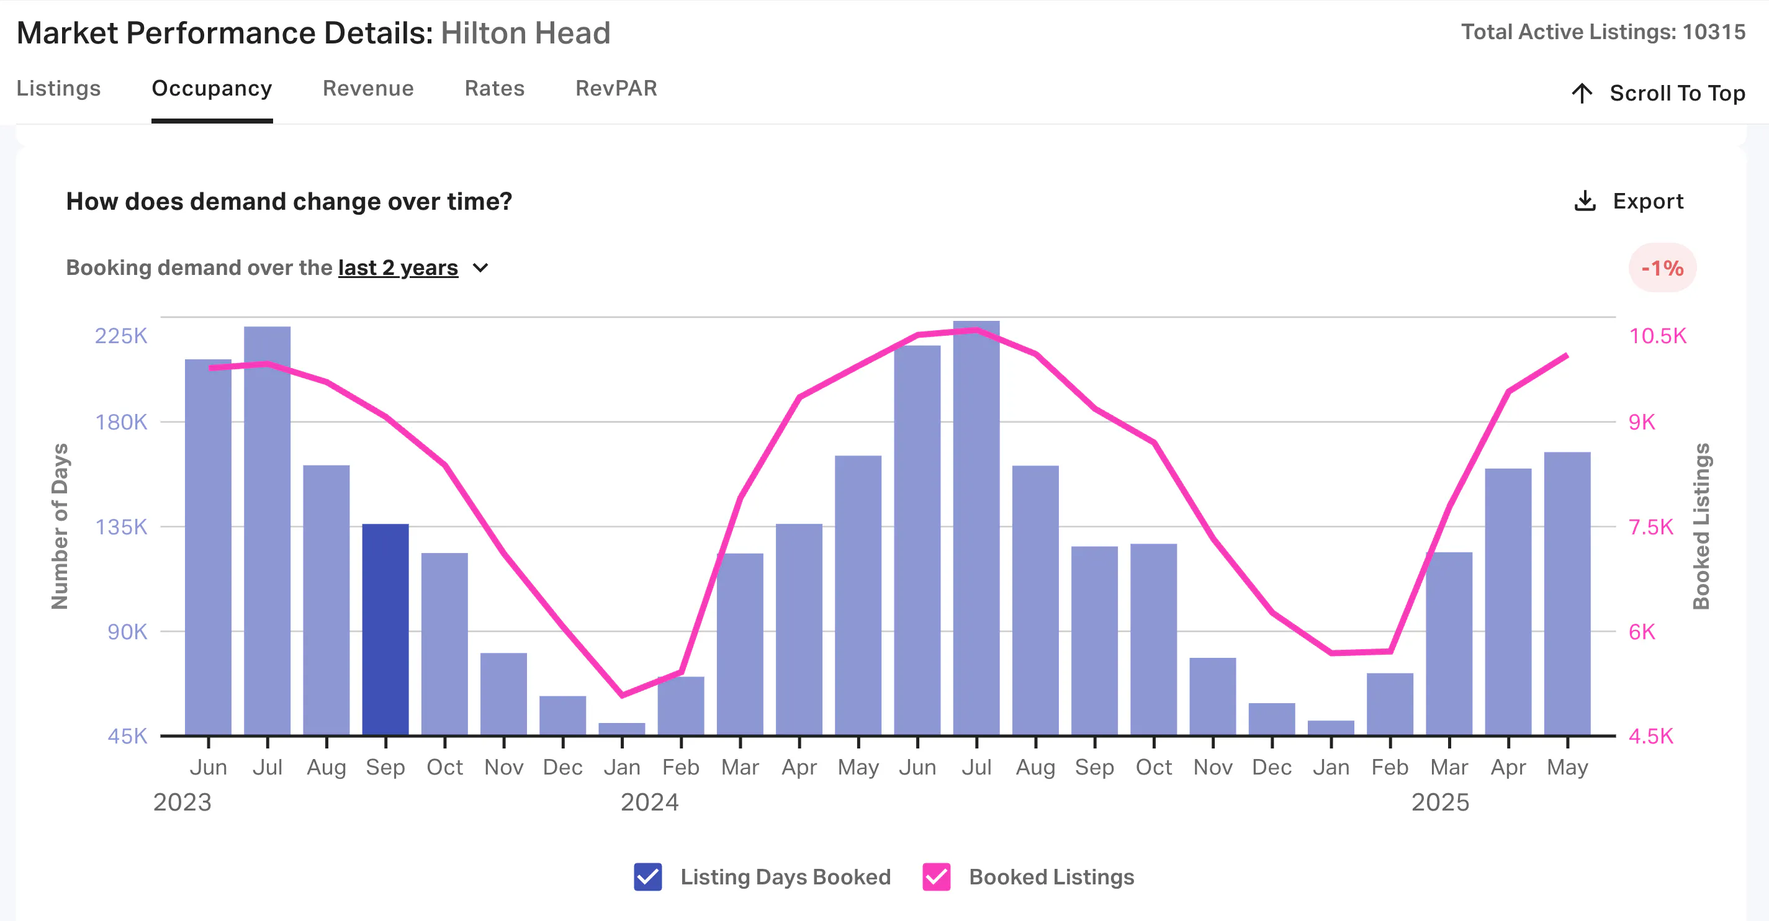Click the Jun 2023 bar
The width and height of the screenshot is (1769, 921).
pyautogui.click(x=208, y=547)
